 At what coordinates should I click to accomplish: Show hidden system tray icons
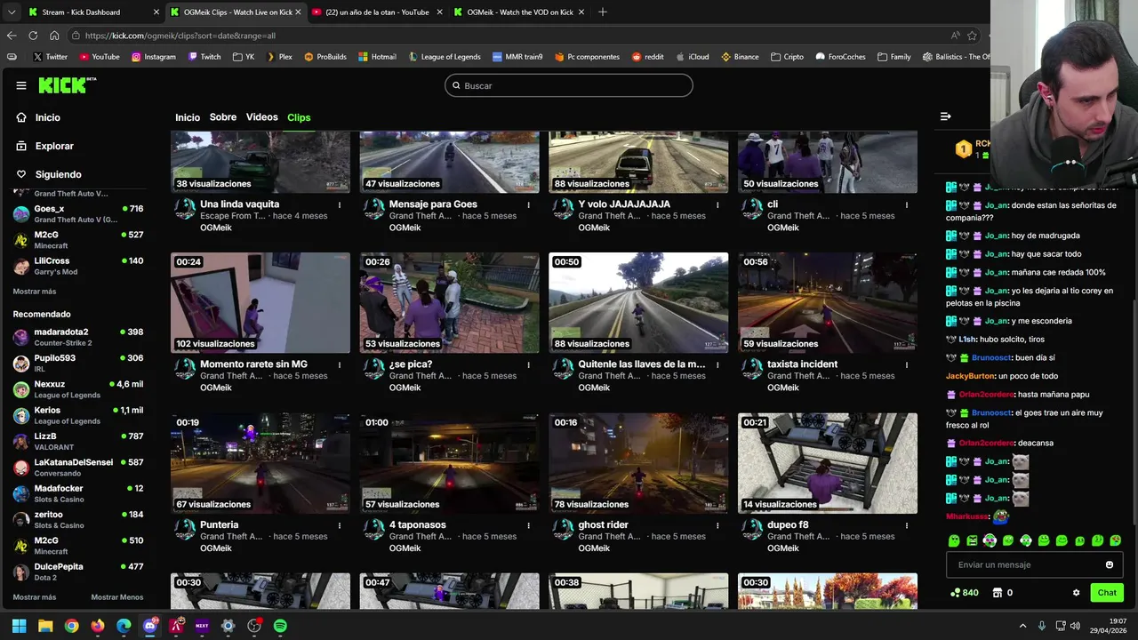(1022, 626)
